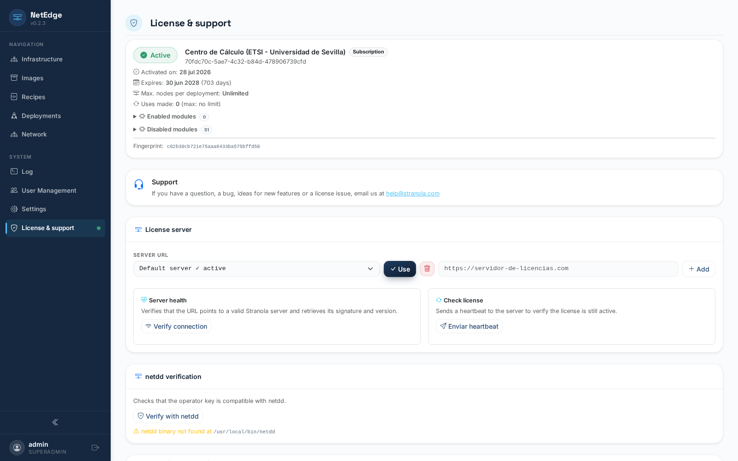Screen dimensions: 738x461
Task: Click the admin user avatar
Action: [x=17, y=448]
